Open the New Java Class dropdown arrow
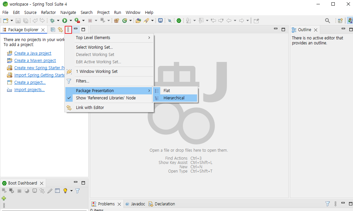This screenshot has height=211, width=353. (130, 21)
